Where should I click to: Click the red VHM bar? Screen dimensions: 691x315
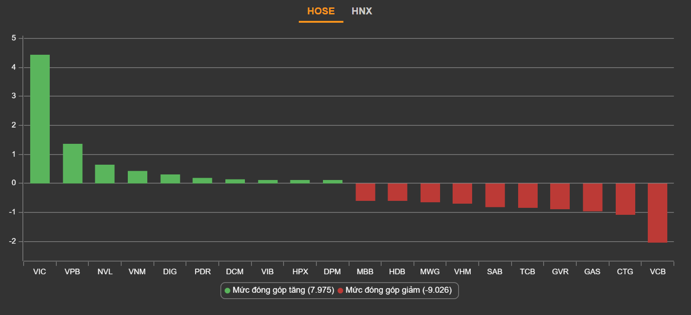point(462,193)
